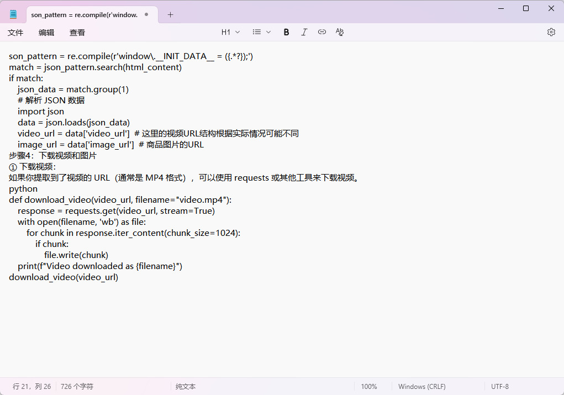Click the 行 21, 列 26 position indicator
564x395 pixels.
tap(31, 387)
